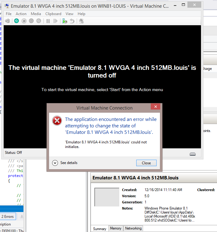
Task: Click the VM preview thumbnail in Hyper-V Manager
Action: [x=107, y=197]
